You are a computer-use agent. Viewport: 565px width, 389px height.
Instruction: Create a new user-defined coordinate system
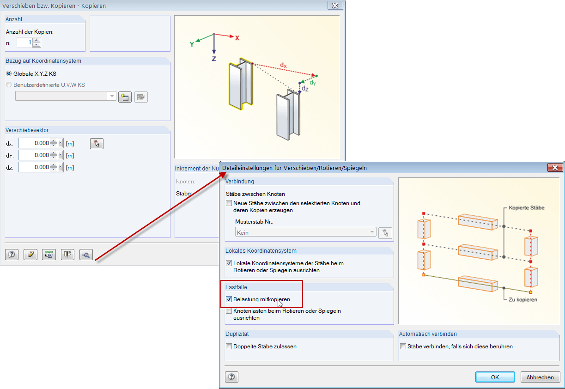coord(125,97)
